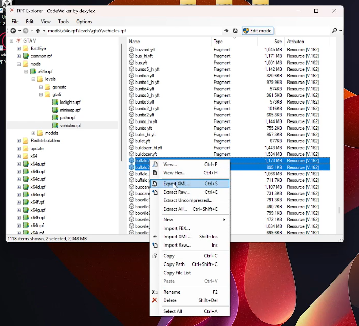The image size is (359, 326).
Task: Open the Tools menu
Action: [63, 22]
